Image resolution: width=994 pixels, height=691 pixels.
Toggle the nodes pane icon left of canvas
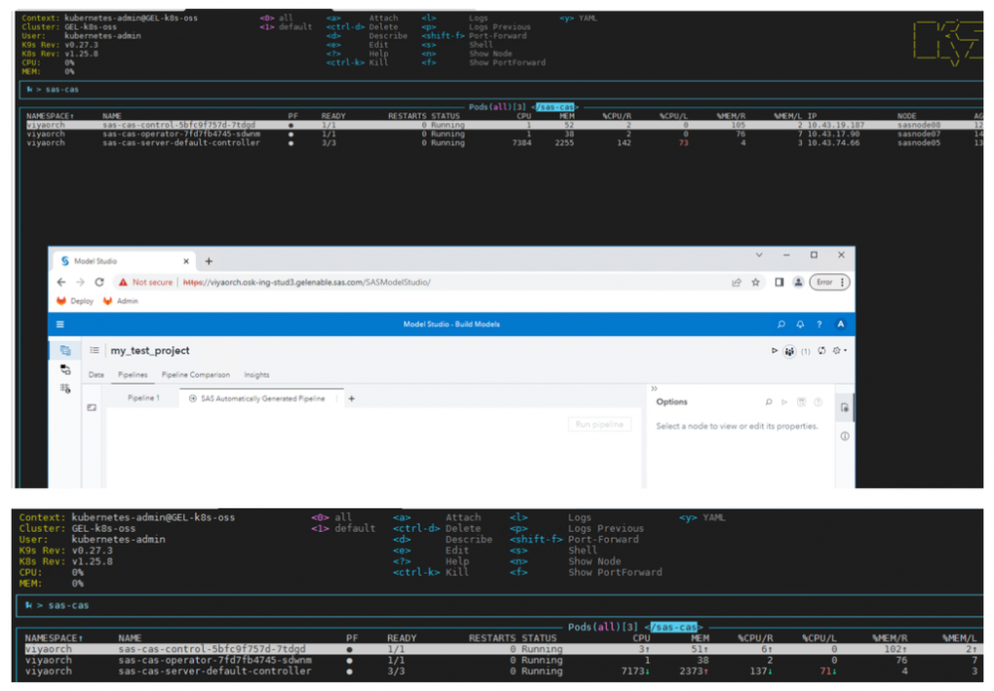tap(92, 408)
